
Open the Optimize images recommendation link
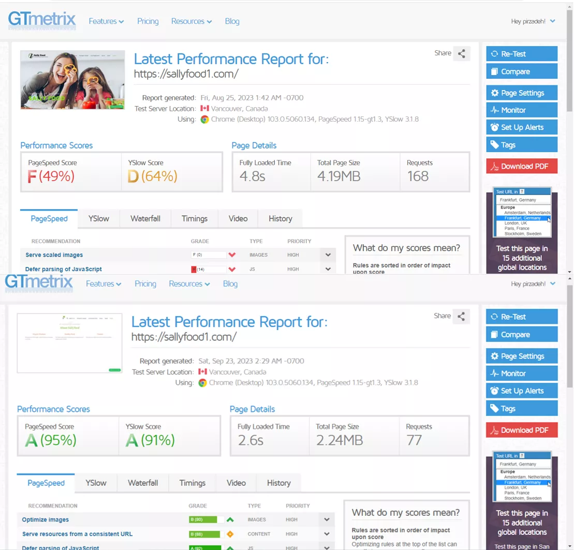pos(46,519)
